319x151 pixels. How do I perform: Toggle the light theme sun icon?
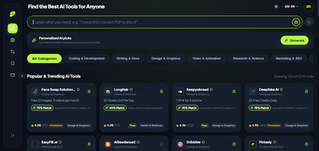coord(276,6)
